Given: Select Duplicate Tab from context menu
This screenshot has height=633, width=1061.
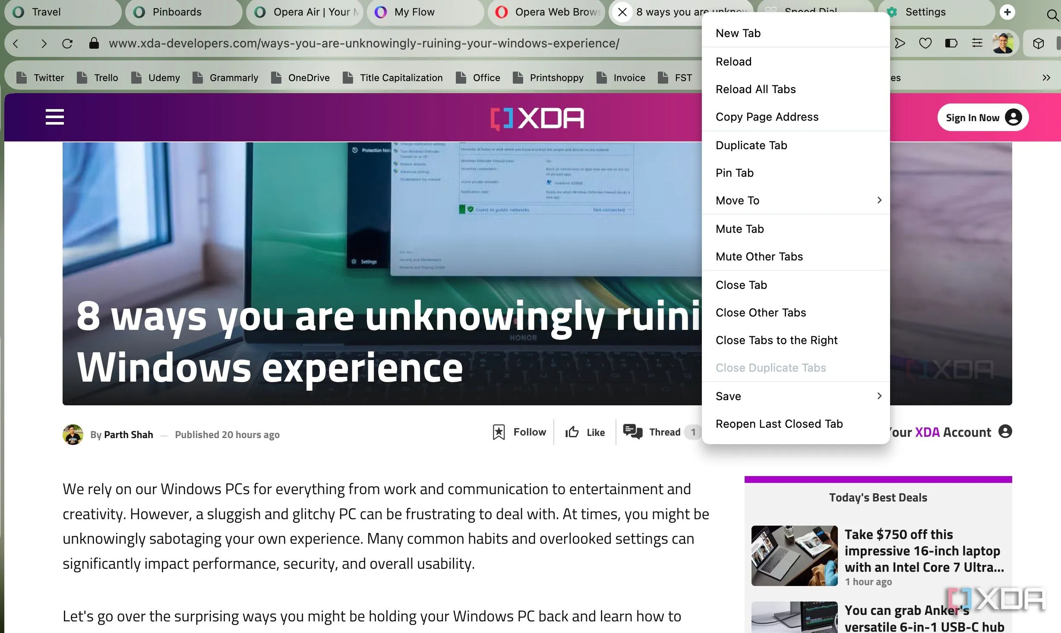Looking at the screenshot, I should pos(751,145).
